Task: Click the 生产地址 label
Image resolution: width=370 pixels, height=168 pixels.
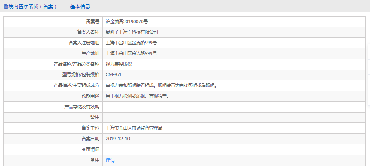Action: click(x=91, y=53)
